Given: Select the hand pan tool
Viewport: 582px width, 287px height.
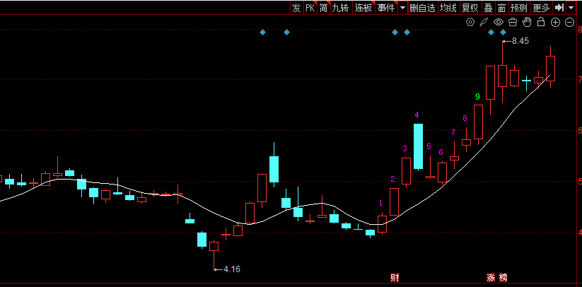Looking at the screenshot, I should coord(527,22).
